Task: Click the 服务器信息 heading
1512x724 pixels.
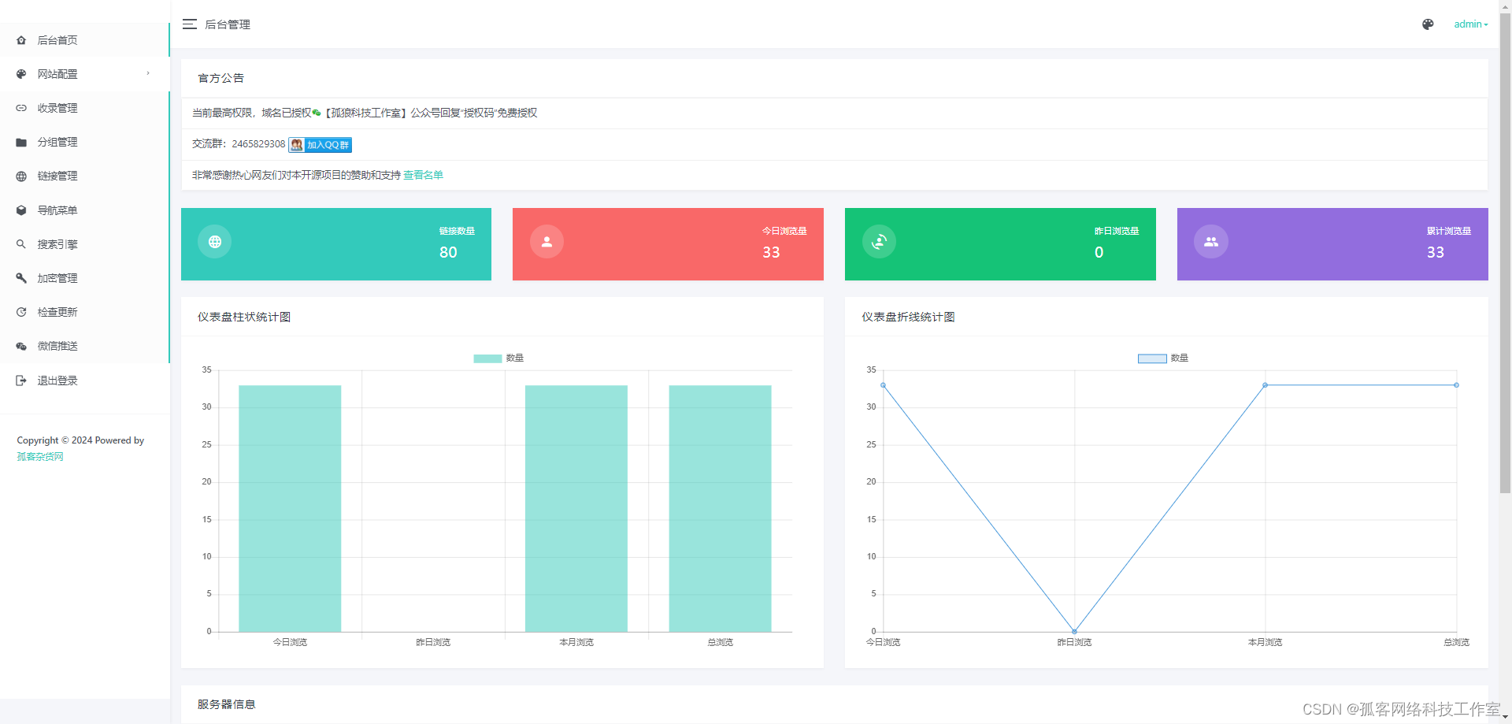Action: (227, 704)
